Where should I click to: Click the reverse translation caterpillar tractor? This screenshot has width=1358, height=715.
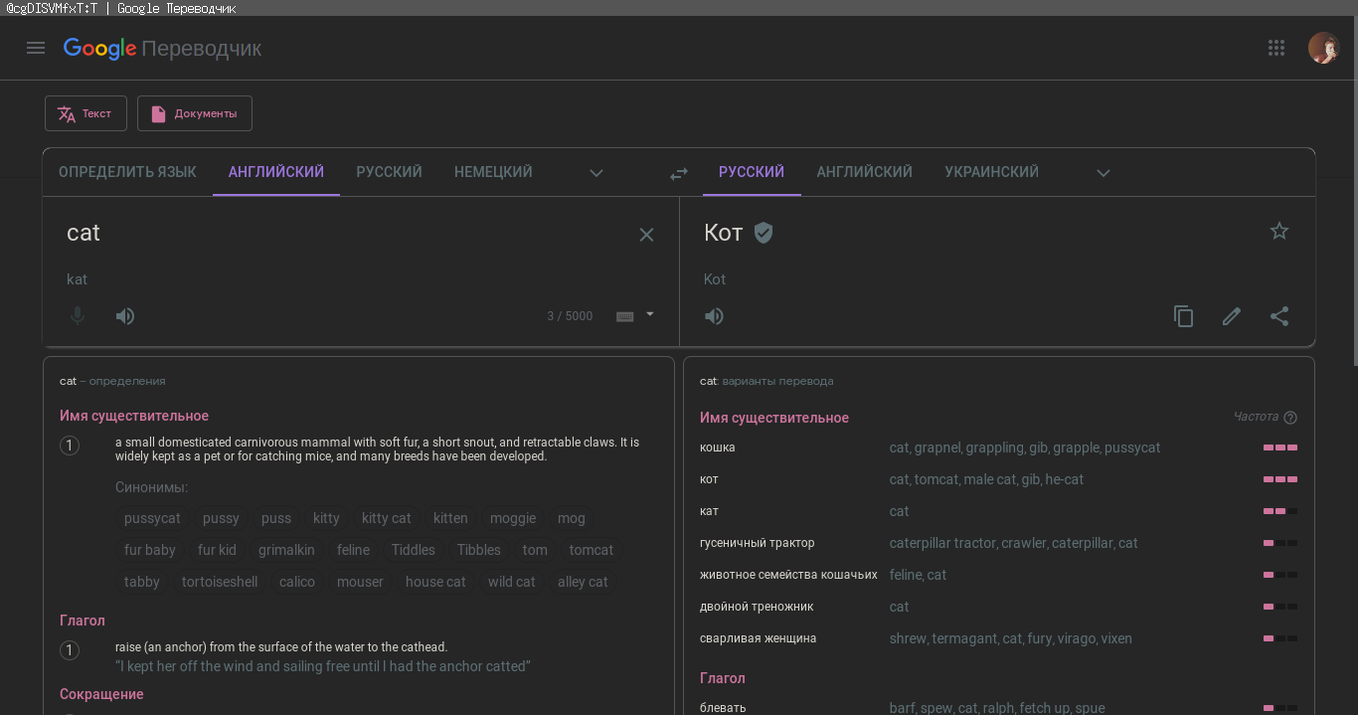pos(942,543)
